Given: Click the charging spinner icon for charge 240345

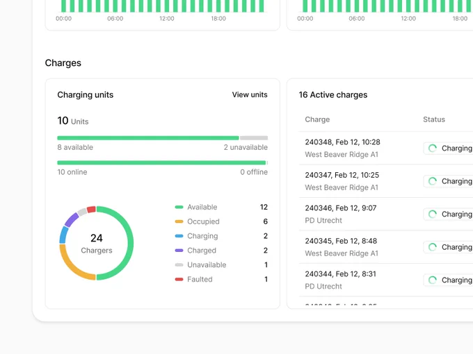Looking at the screenshot, I should click(432, 247).
